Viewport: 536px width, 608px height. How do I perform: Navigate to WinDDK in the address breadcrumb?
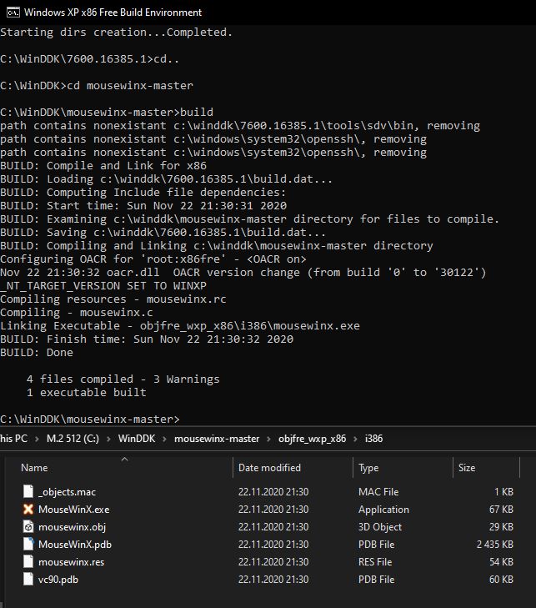(x=137, y=439)
